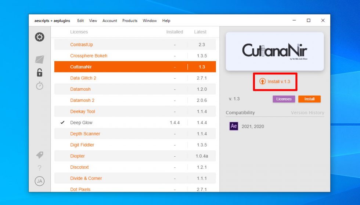Open the JA account avatar
Viewport: 360px width, 205px height.
coord(40,181)
